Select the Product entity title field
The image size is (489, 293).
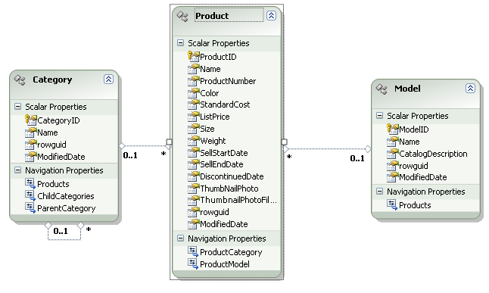229,15
